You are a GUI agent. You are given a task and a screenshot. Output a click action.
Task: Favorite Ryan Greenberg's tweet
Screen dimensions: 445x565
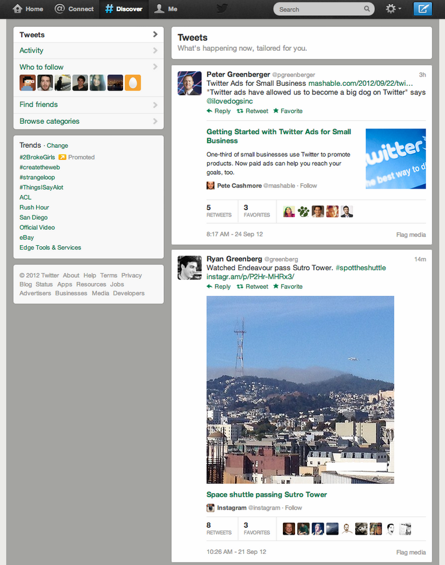point(288,287)
